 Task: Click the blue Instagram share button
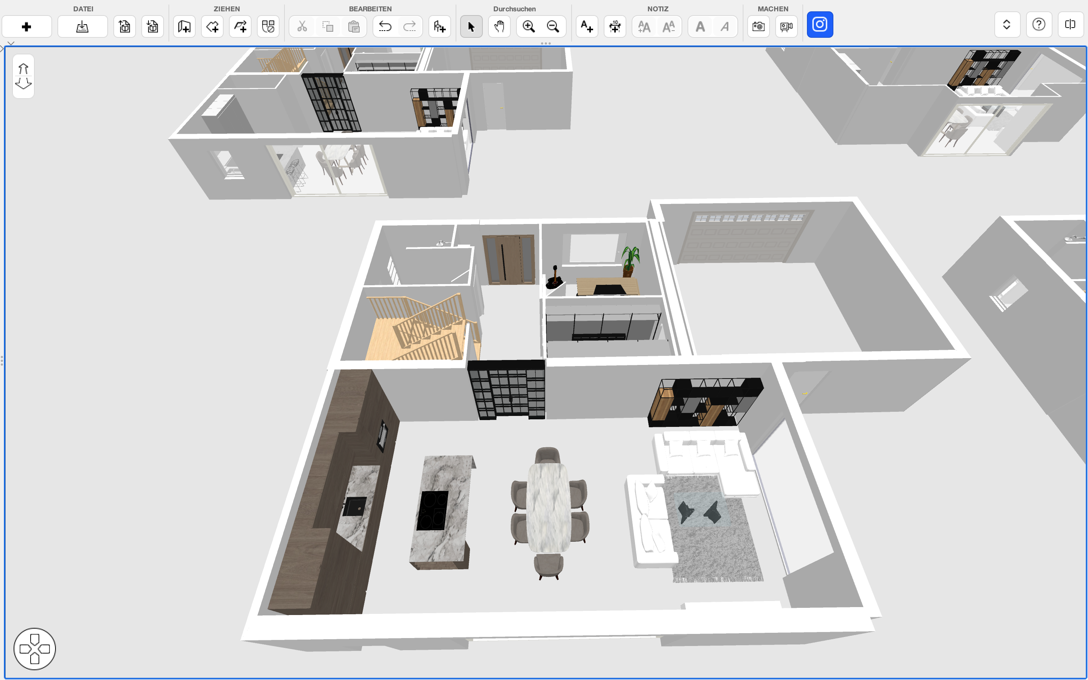click(820, 25)
